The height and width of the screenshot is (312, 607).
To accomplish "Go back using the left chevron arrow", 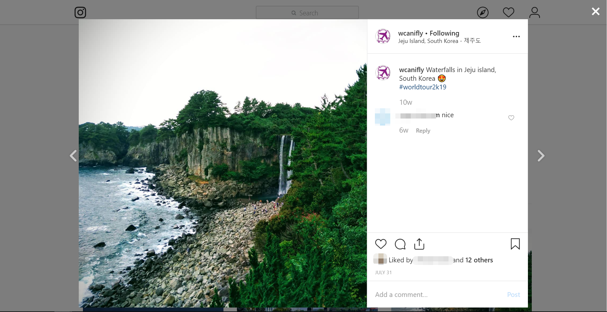I will pyautogui.click(x=73, y=156).
